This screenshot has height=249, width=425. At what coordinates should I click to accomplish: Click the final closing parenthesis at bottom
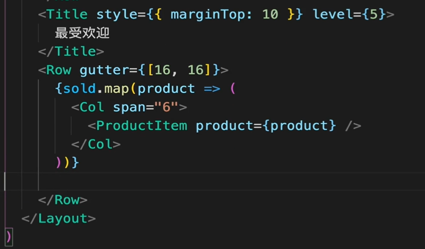[x=9, y=237]
